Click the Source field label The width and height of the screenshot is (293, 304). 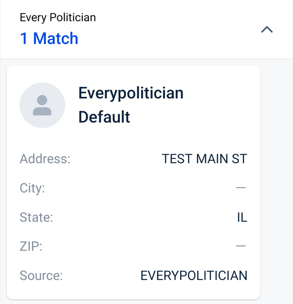click(41, 276)
